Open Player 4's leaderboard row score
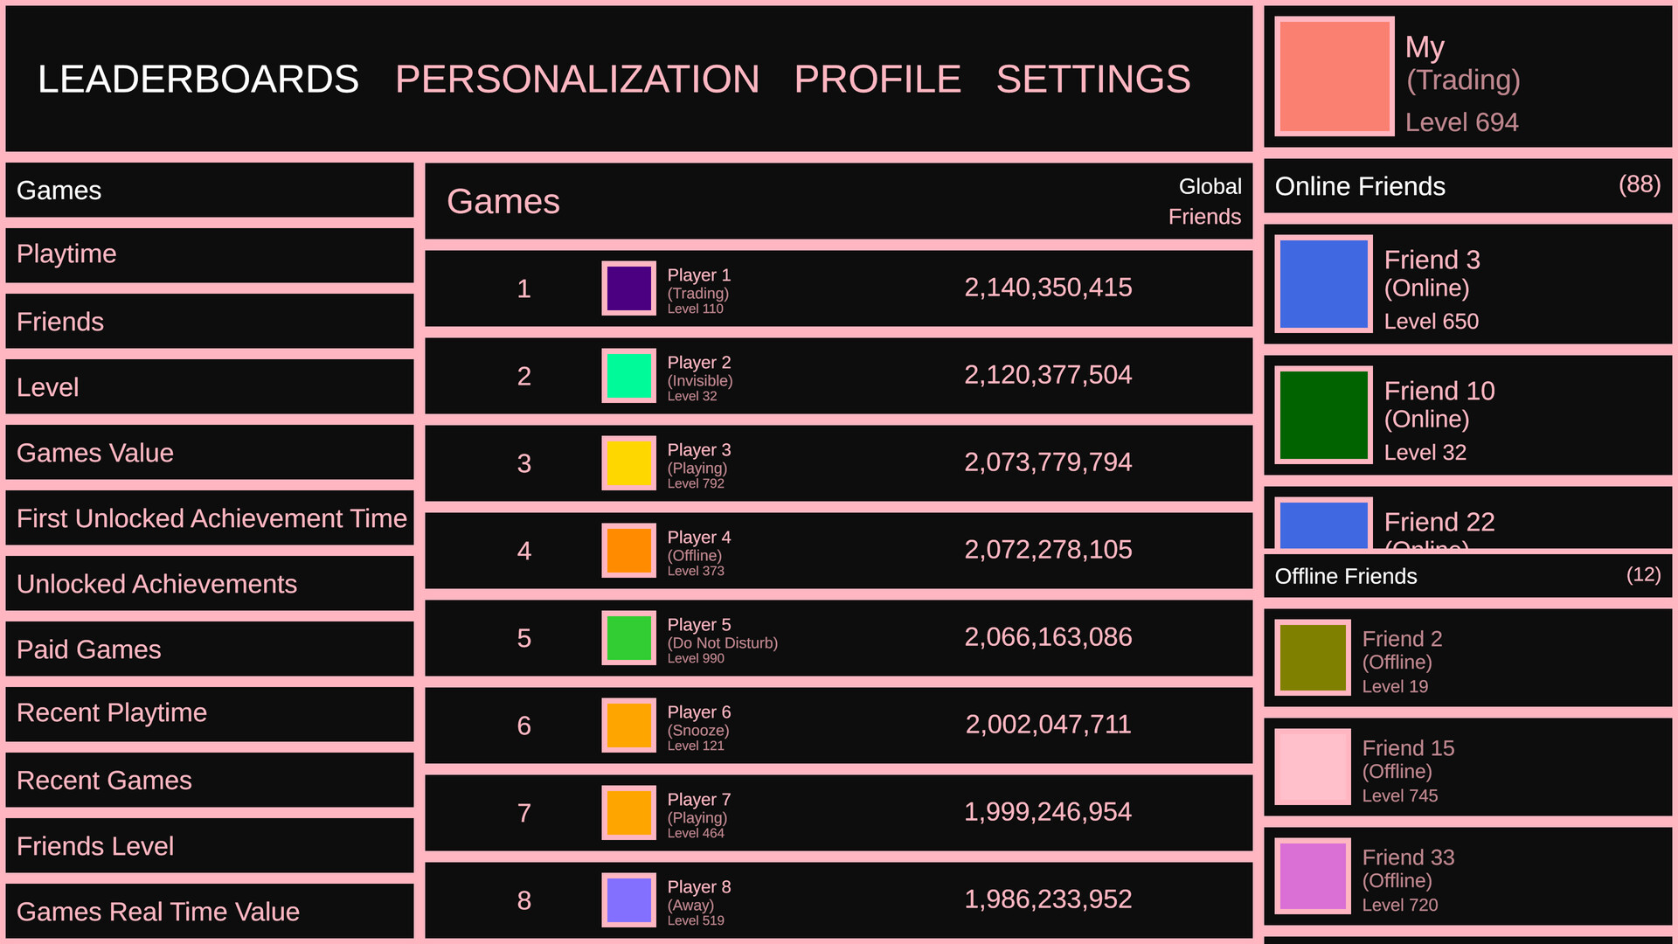Screen dimensions: 1678x944 pyautogui.click(x=1047, y=550)
